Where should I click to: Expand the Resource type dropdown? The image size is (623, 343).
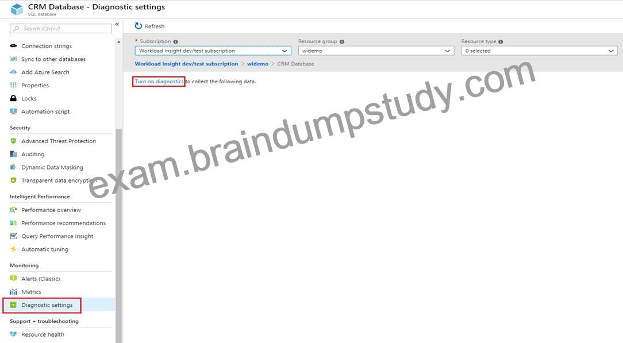click(539, 51)
